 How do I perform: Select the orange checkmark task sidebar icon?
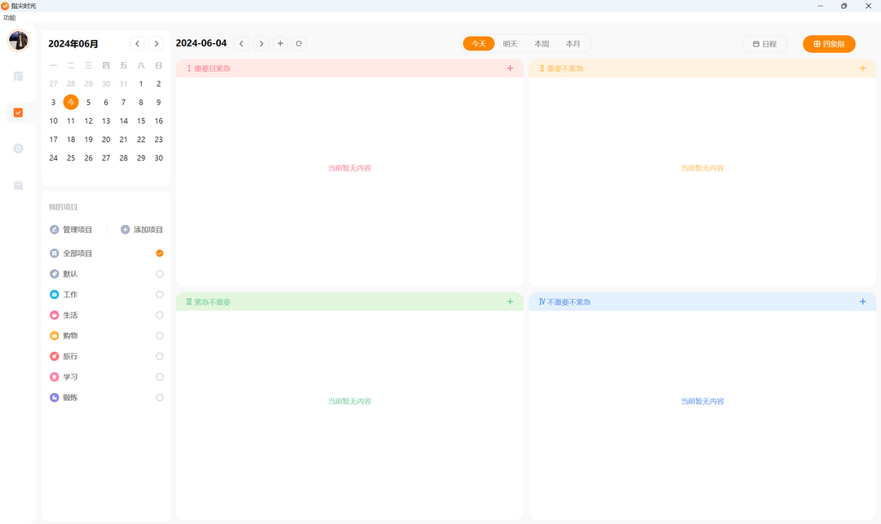18,112
